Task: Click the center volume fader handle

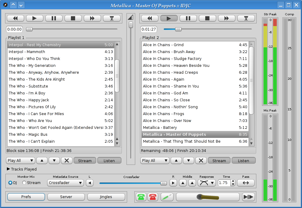Action: [x=131, y=25]
